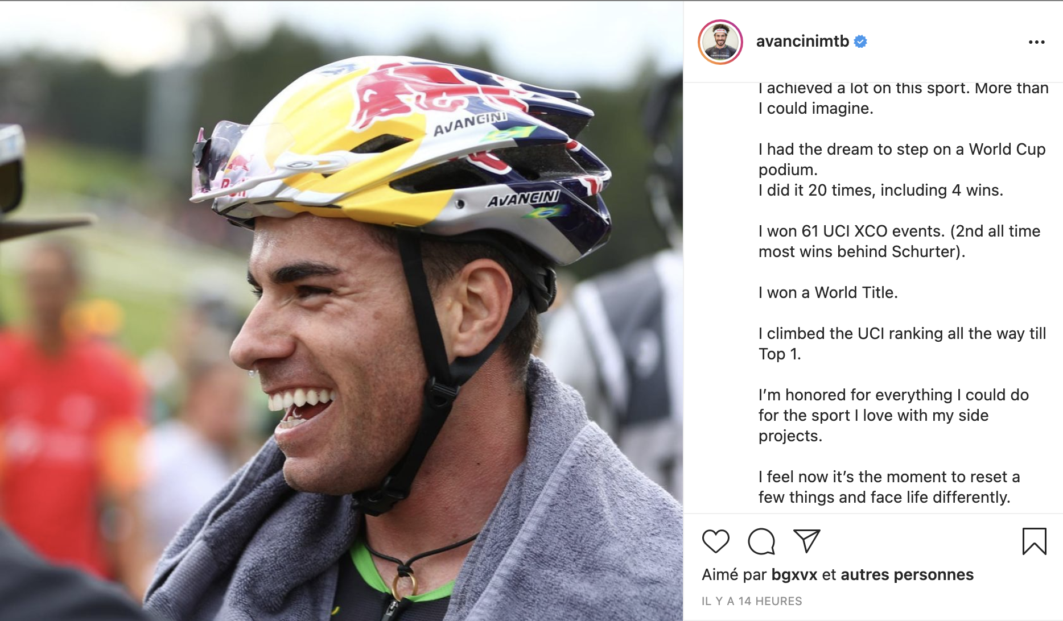Click the cyclist photo of the post
The image size is (1063, 621).
coord(341,310)
